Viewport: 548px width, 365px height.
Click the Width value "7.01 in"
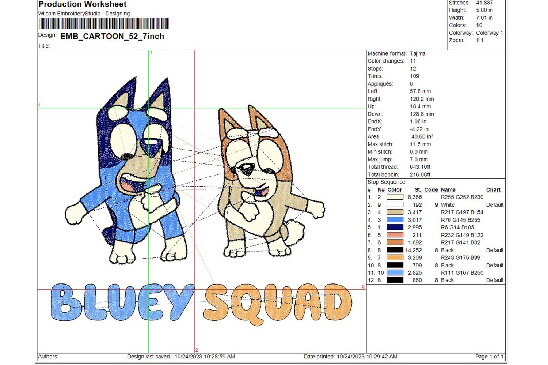point(484,18)
